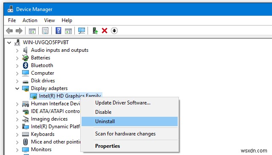Click the Scan for hardware changes monitor icon

82,31
